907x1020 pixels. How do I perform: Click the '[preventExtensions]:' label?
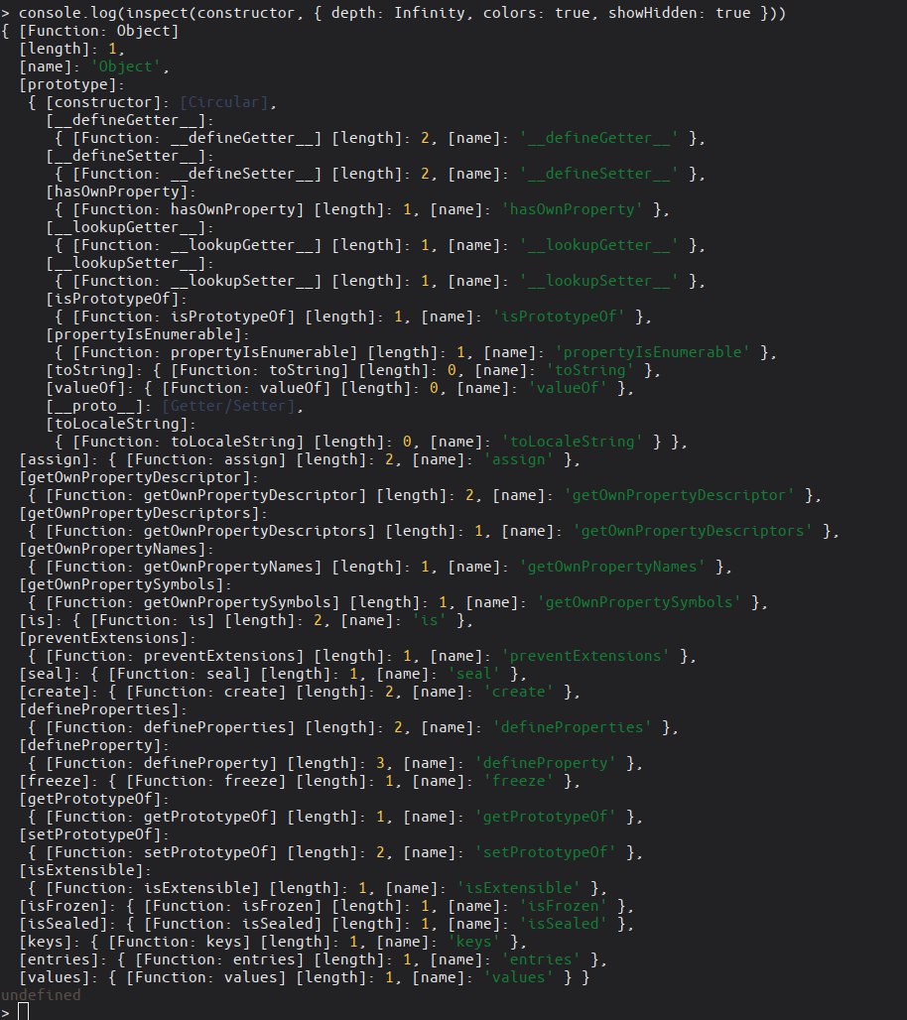point(107,638)
